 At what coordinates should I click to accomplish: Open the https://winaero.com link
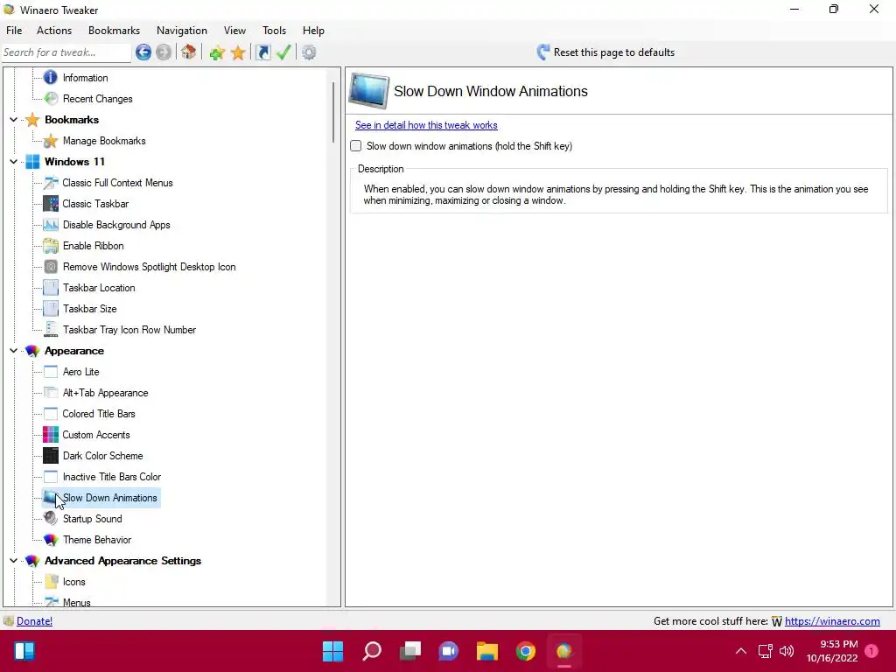832,621
